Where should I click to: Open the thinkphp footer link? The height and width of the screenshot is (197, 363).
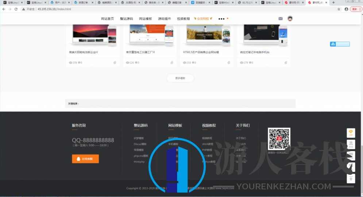tap(139, 162)
